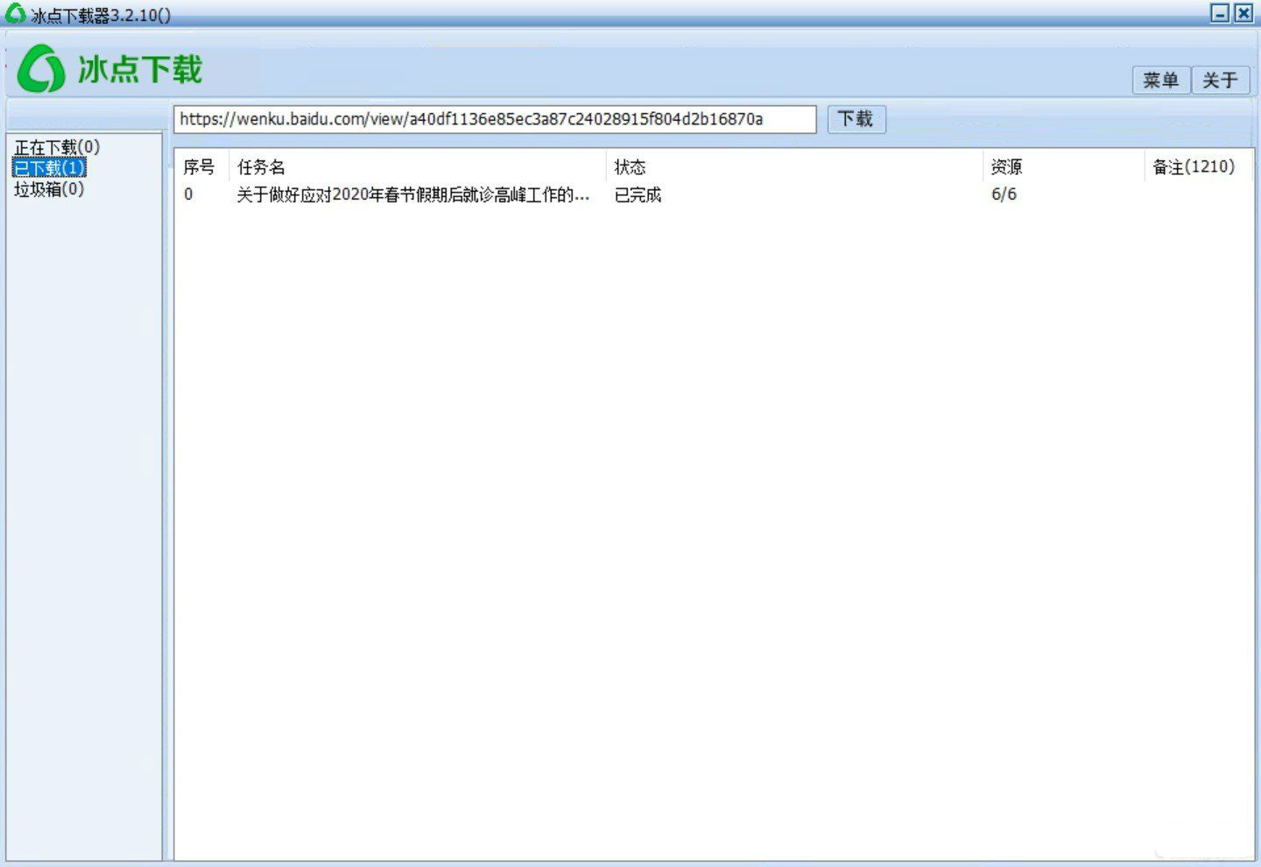This screenshot has height=867, width=1261.
Task: Click the small app icon in title bar
Action: pyautogui.click(x=16, y=14)
